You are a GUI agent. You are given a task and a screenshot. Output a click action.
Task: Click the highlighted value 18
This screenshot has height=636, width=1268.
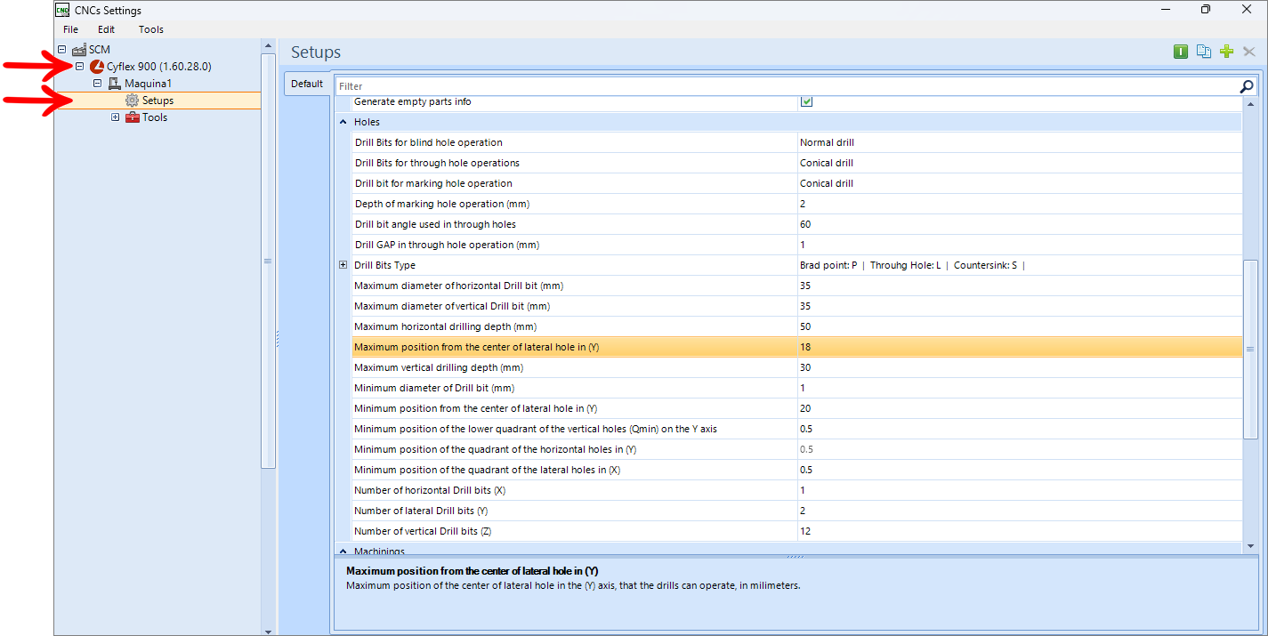pos(805,347)
